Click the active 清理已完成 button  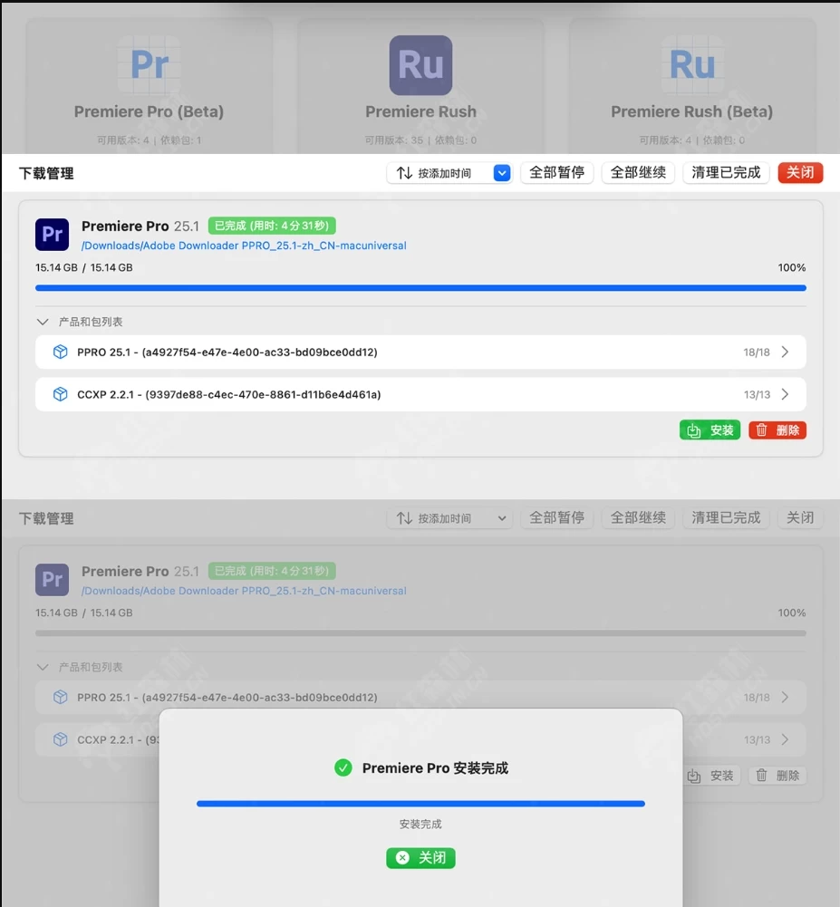point(726,173)
